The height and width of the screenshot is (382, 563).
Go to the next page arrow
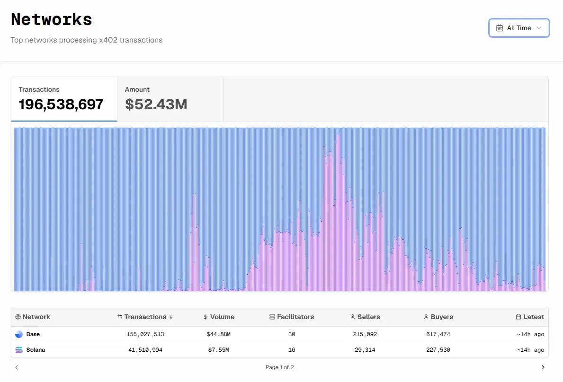[543, 367]
